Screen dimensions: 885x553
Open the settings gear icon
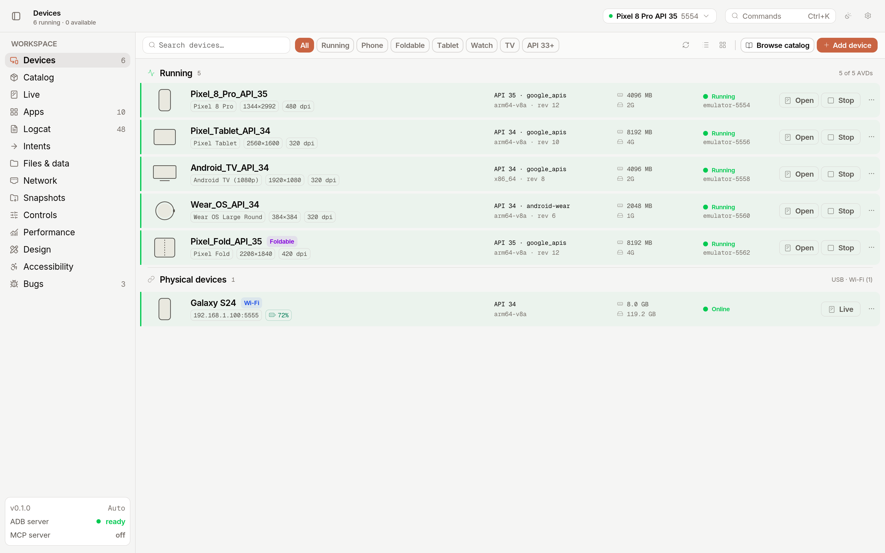(x=868, y=16)
